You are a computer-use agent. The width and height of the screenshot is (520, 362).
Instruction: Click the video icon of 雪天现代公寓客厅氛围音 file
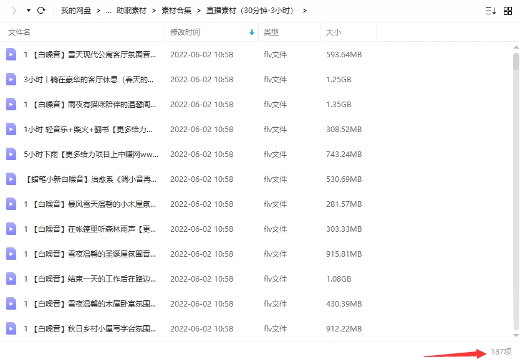10,54
